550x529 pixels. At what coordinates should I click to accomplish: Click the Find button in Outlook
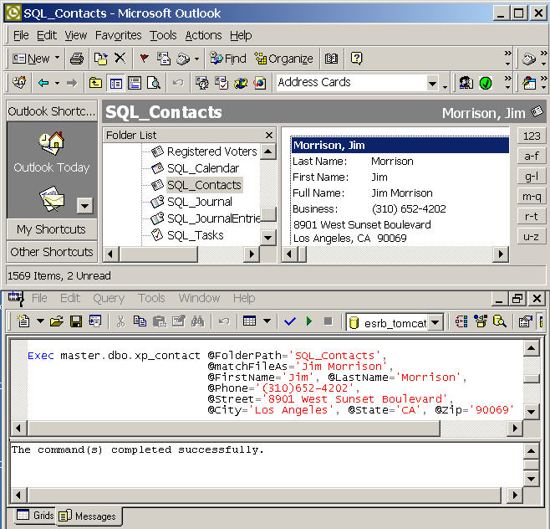[228, 59]
